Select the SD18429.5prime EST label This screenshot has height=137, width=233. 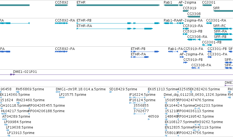(123, 89)
